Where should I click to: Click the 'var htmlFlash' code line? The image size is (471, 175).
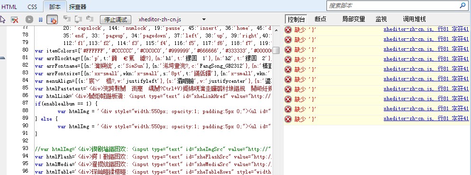pos(154,157)
